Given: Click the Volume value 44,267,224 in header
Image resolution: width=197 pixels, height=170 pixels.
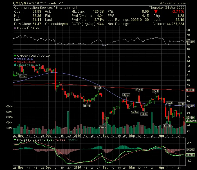Looking at the screenshot, I should coord(175,24).
